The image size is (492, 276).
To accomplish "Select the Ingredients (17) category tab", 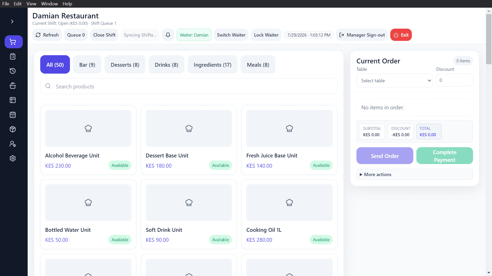I will [212, 65].
